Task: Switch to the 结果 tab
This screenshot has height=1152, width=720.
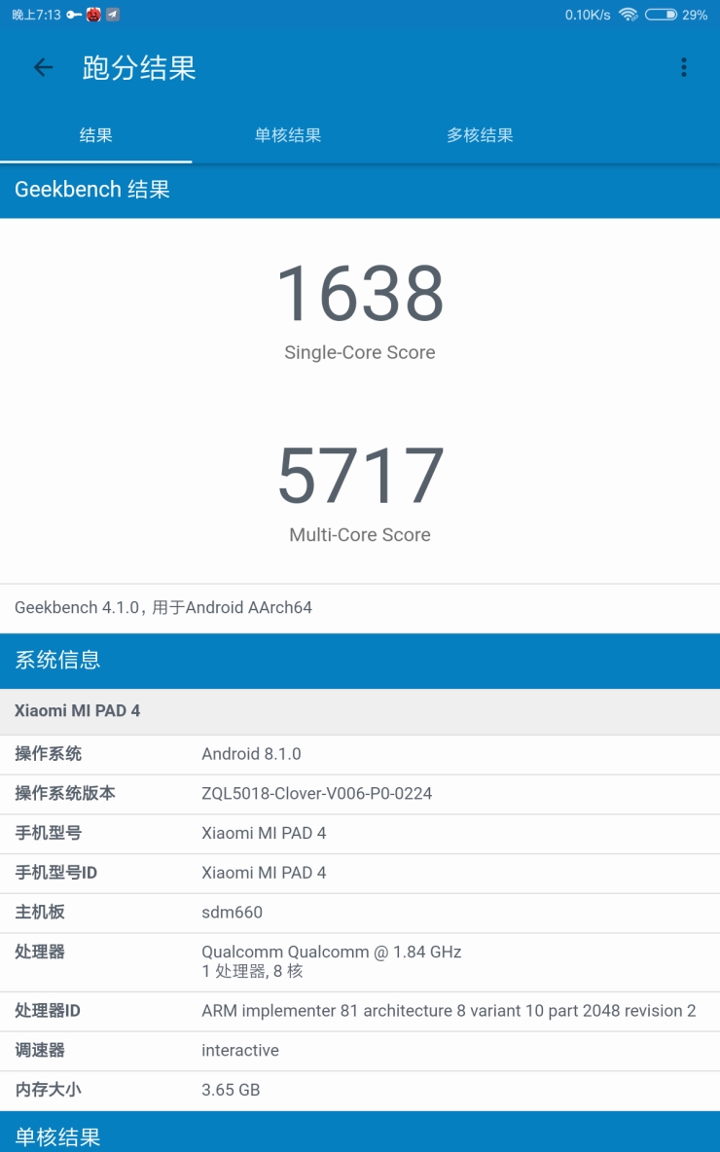Action: click(95, 135)
